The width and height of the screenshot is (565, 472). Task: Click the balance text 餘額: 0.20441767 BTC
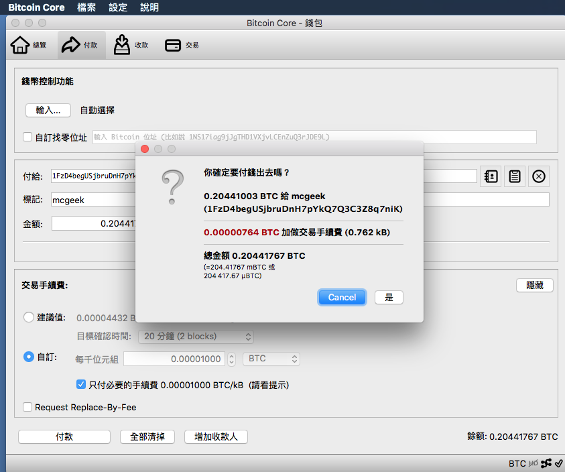(x=513, y=436)
